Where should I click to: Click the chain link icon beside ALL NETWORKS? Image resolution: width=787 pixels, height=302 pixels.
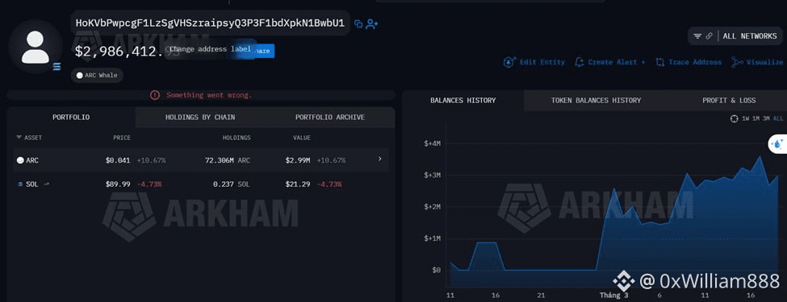tap(710, 36)
